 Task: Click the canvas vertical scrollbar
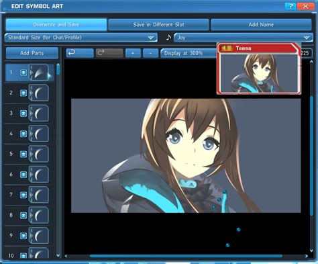pos(311,156)
